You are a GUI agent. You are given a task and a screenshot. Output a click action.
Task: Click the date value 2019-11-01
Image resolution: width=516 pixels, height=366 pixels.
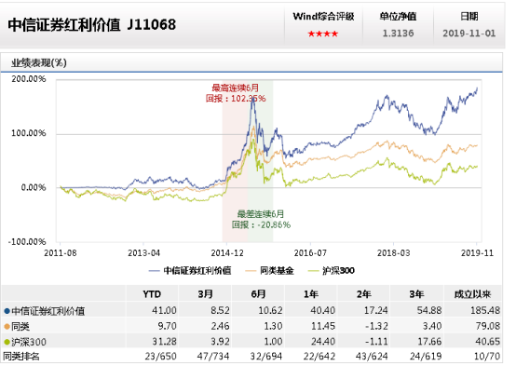[468, 34]
